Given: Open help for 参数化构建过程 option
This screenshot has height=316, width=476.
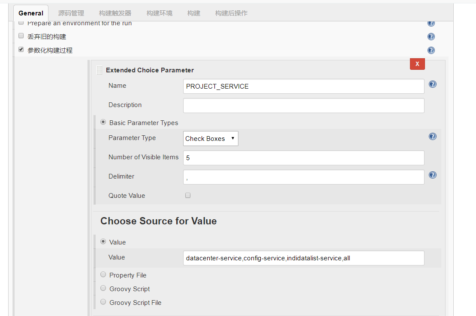Looking at the screenshot, I should (x=431, y=50).
